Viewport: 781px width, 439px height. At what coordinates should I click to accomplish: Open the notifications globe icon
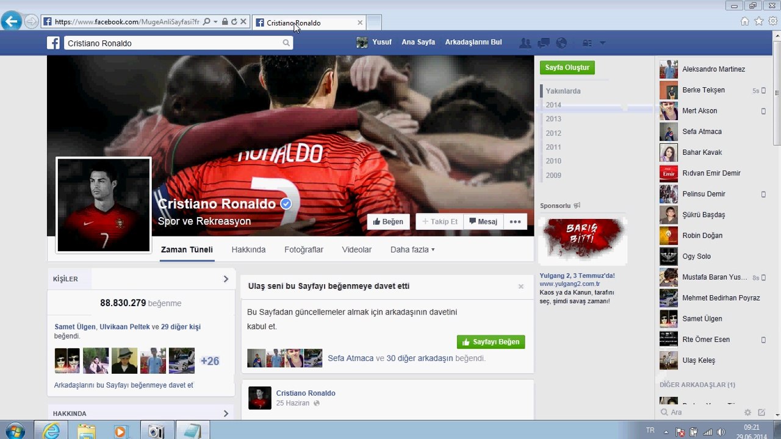562,43
